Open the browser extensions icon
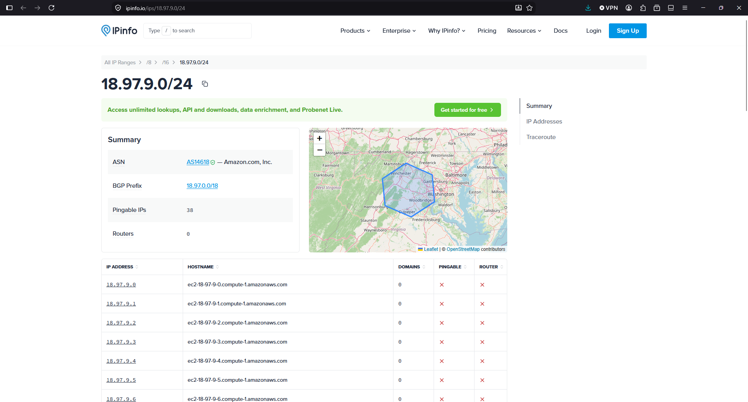Viewport: 748px width, 402px height. coord(643,8)
